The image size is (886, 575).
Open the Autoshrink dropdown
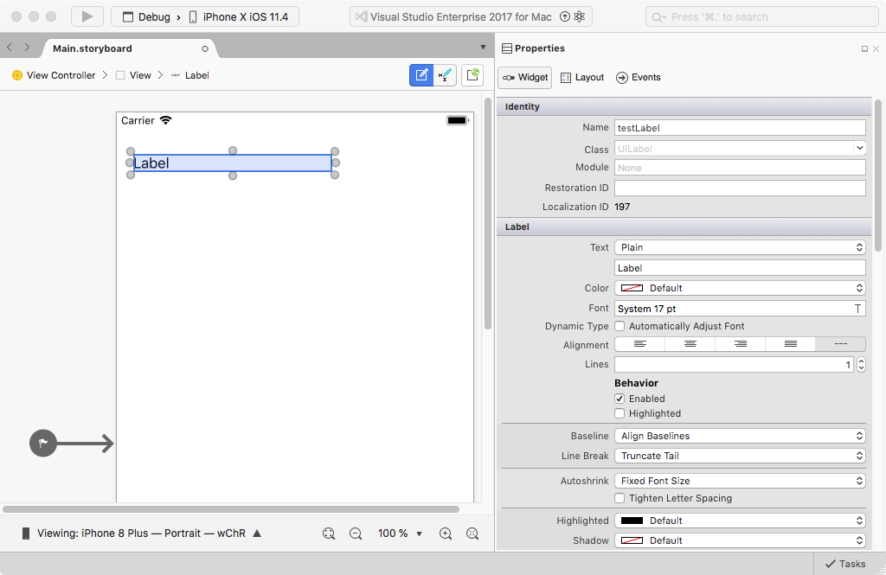740,481
